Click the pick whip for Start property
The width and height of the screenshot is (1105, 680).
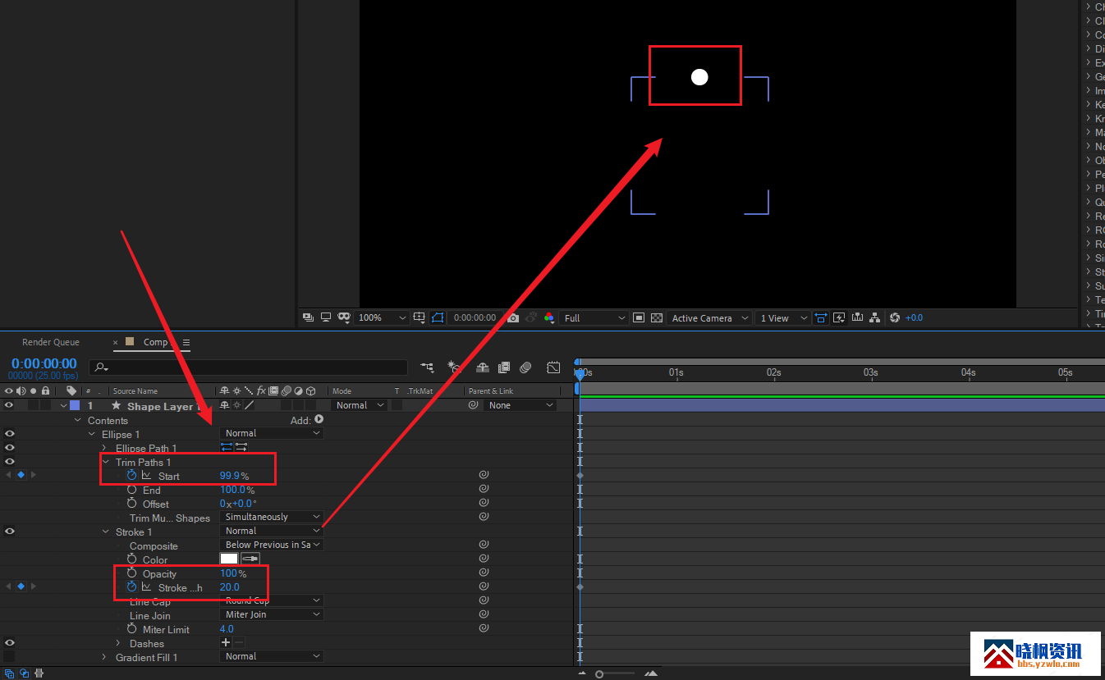pyautogui.click(x=484, y=475)
